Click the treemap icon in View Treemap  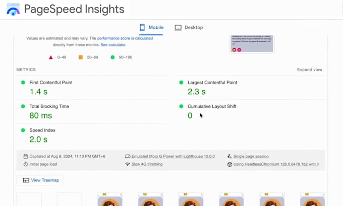click(x=26, y=180)
